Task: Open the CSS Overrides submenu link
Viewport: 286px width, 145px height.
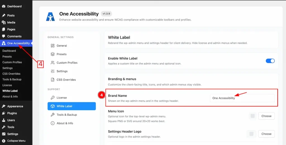Action: click(x=11, y=74)
